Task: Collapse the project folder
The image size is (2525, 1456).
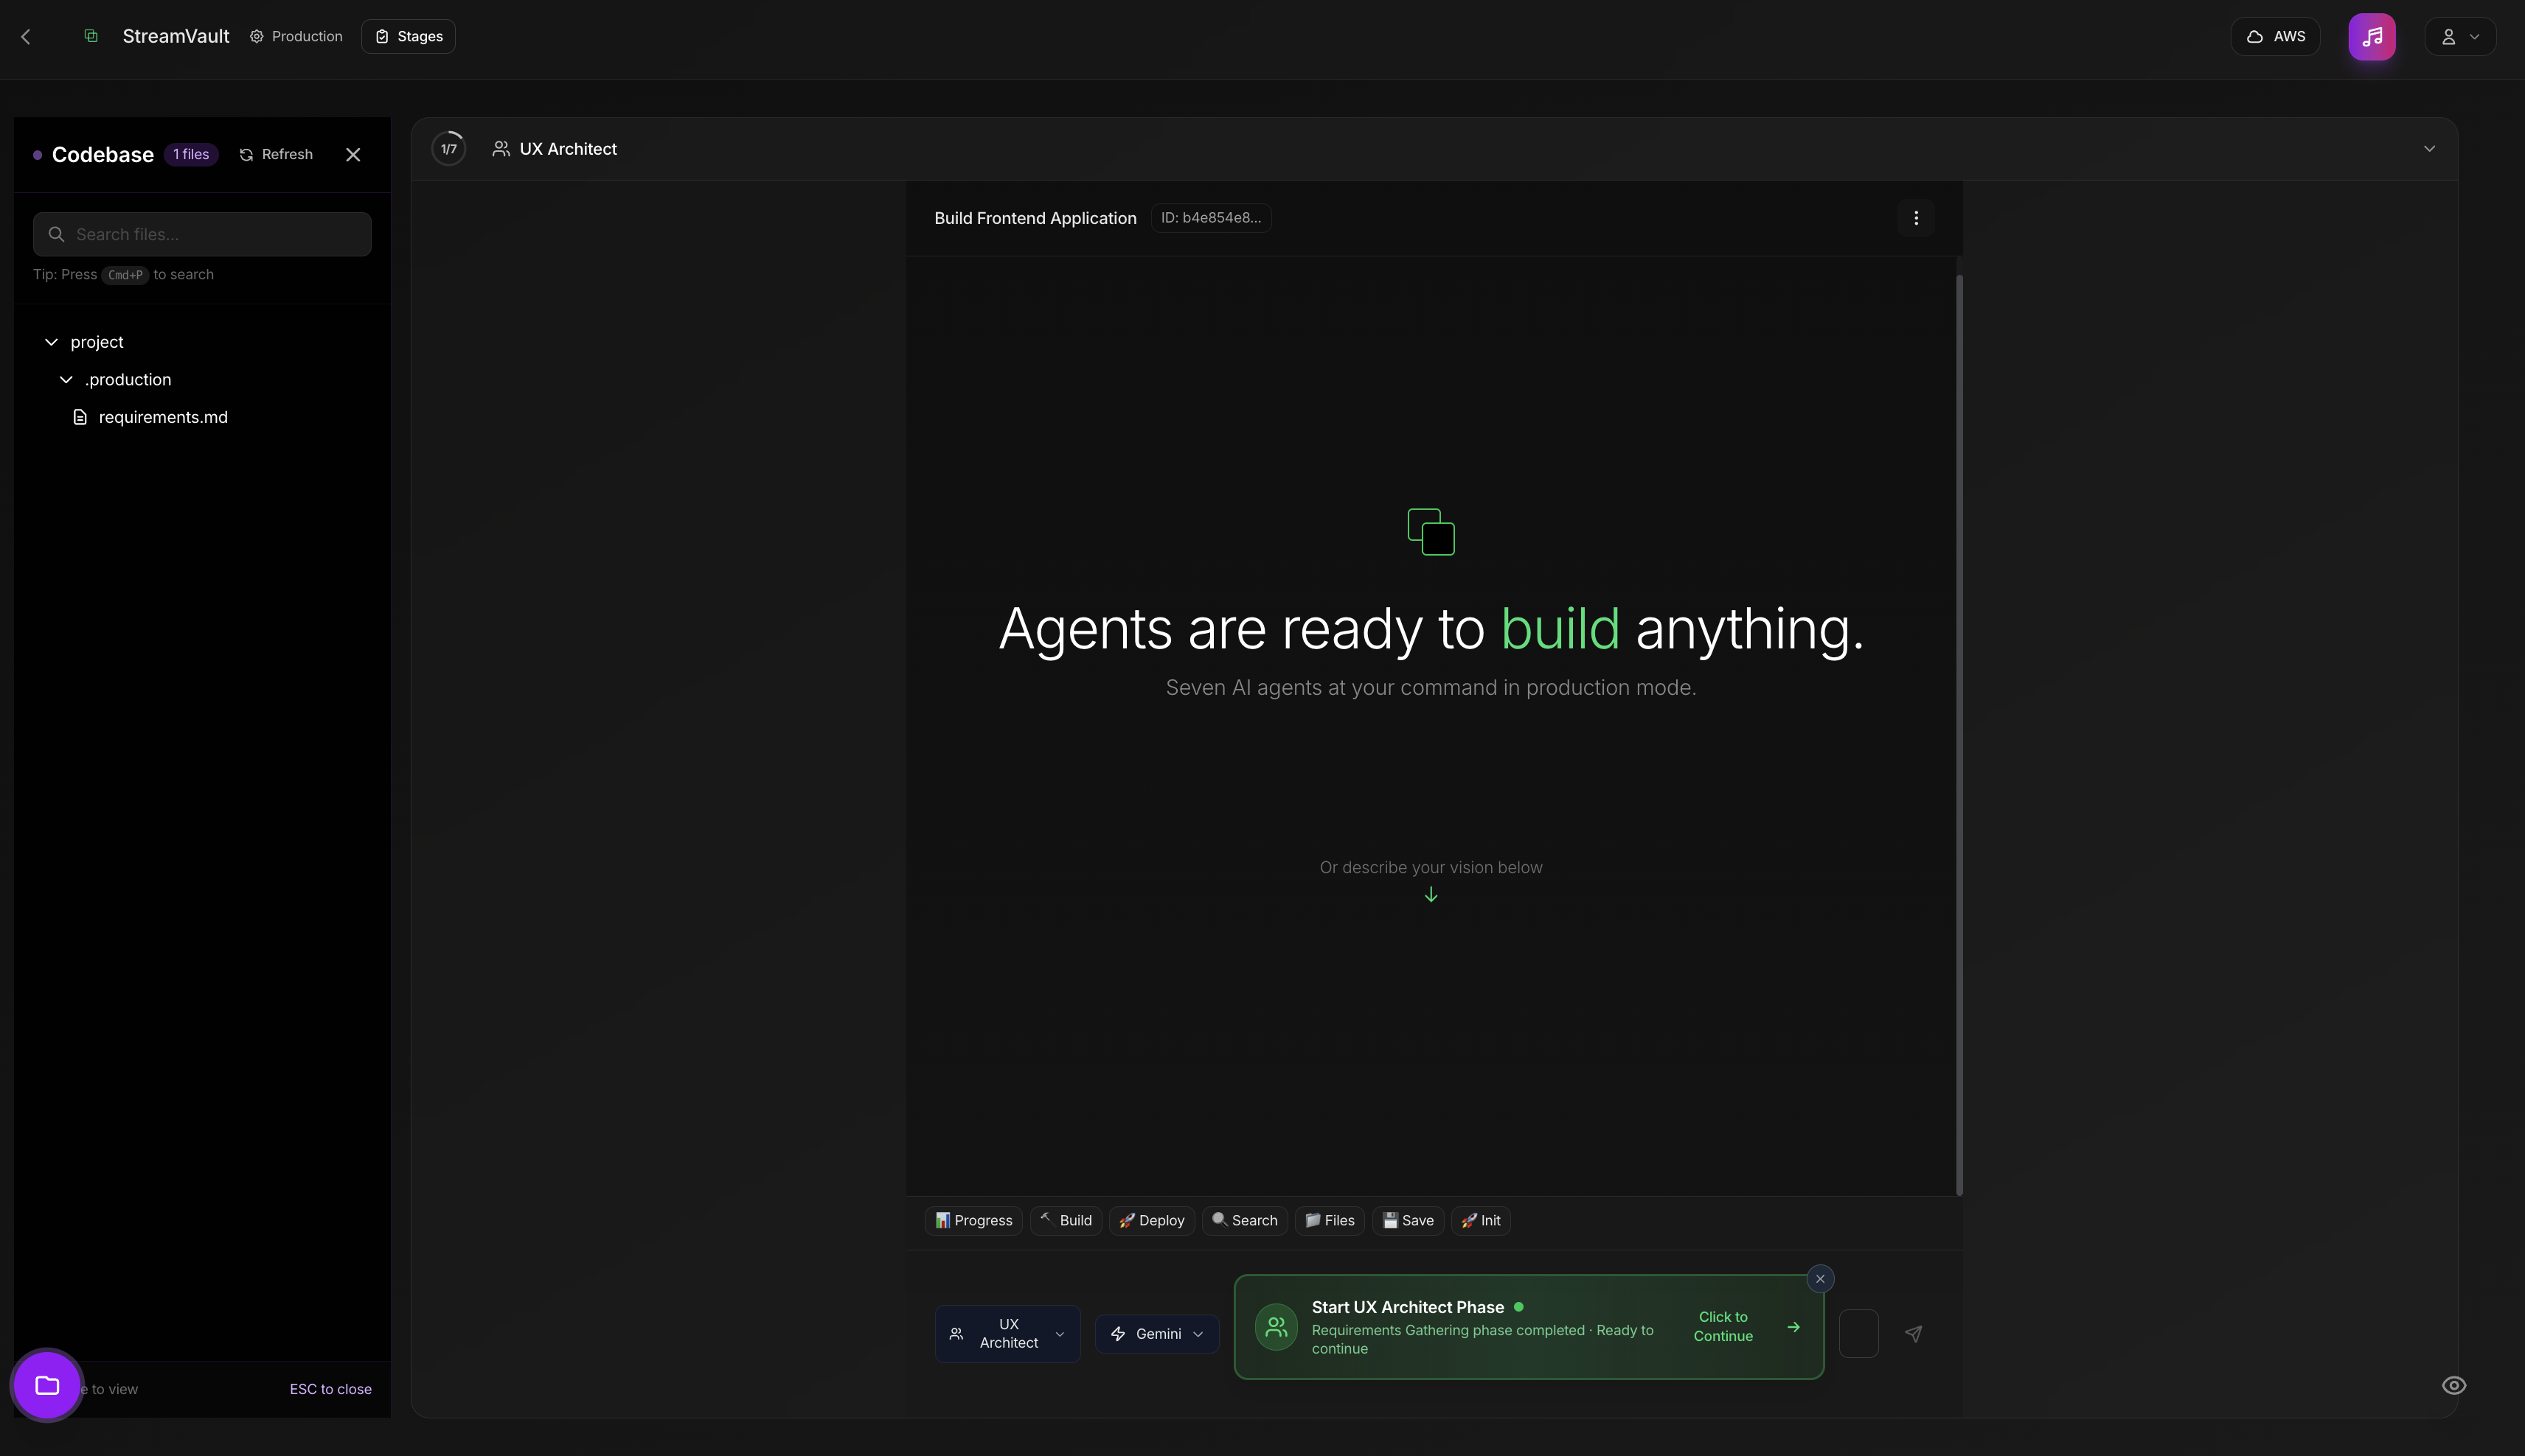Action: (x=52, y=342)
